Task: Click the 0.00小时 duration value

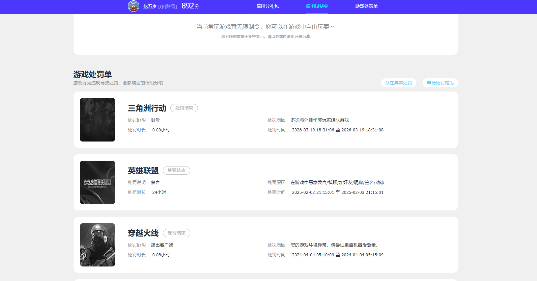Action: pos(161,130)
